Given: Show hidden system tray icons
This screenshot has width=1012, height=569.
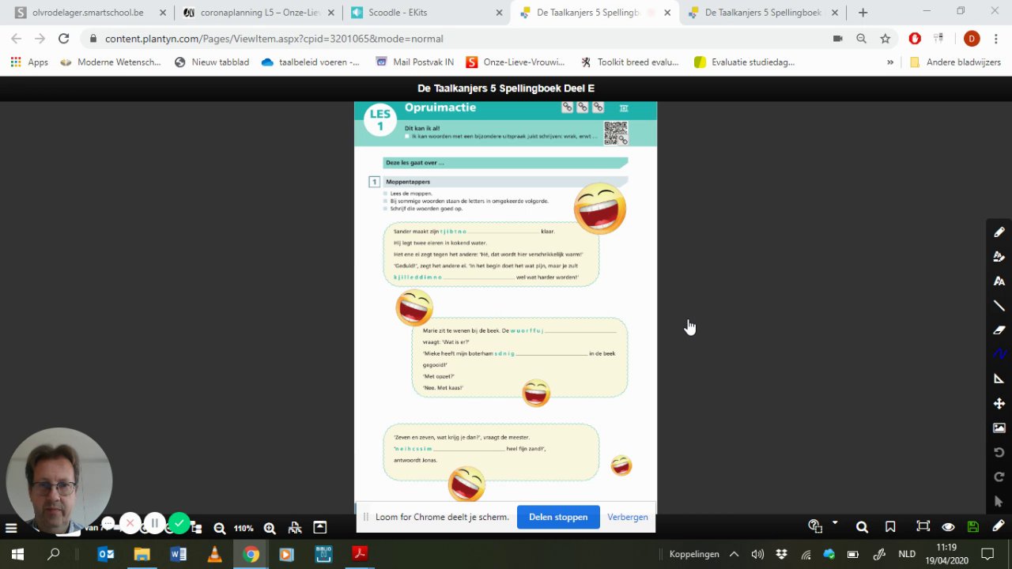Looking at the screenshot, I should (x=734, y=554).
